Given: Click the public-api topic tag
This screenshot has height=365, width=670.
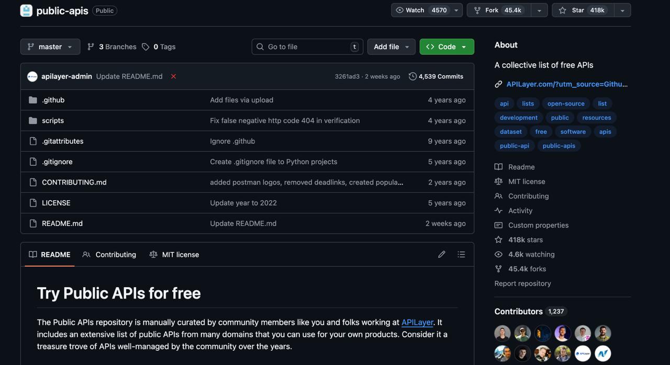Looking at the screenshot, I should click(515, 146).
